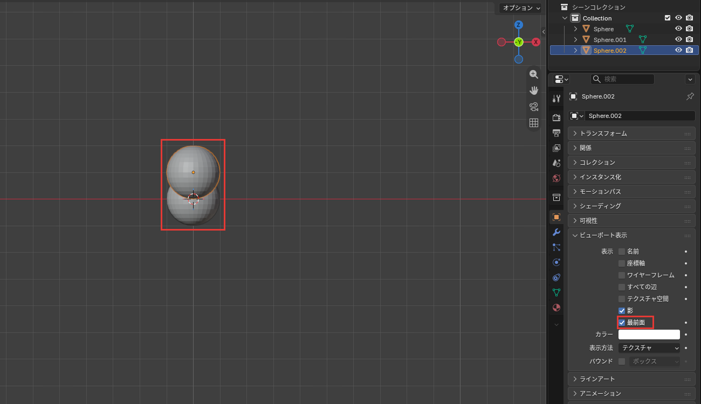Open the オプション dropdown in viewport

521,8
